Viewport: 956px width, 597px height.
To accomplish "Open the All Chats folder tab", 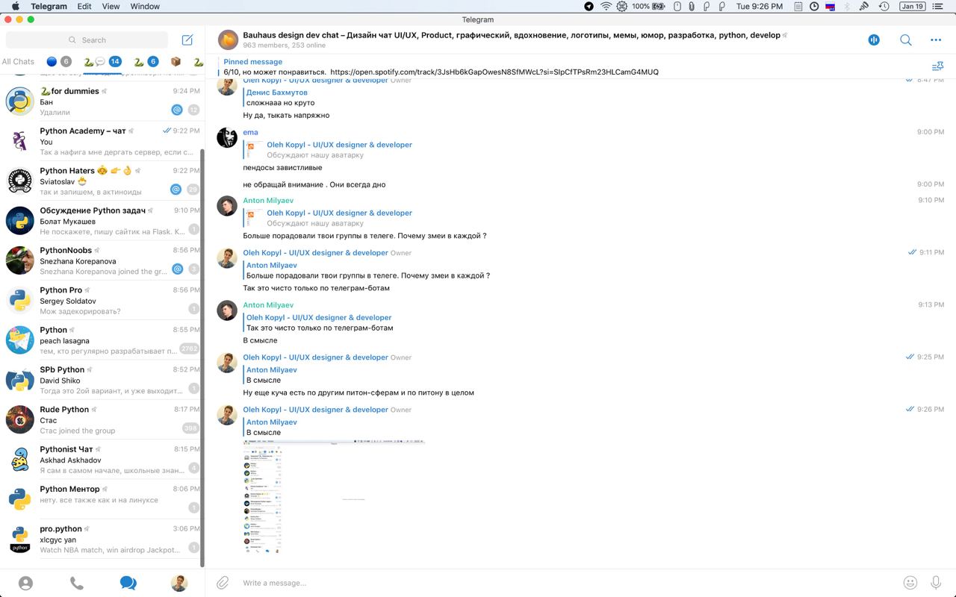I will (18, 61).
